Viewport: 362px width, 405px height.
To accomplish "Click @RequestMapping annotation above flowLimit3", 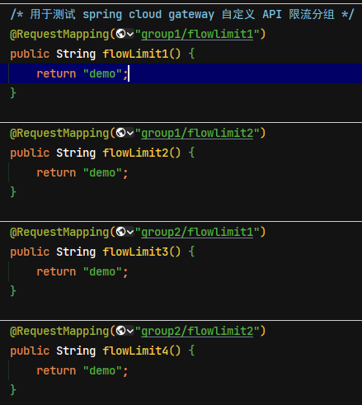I will point(59,233).
